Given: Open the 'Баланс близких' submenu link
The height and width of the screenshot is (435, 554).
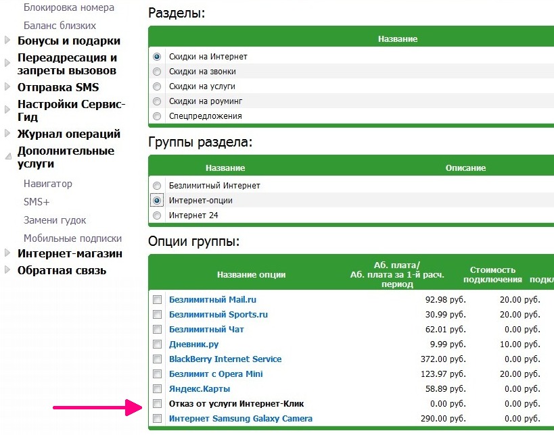Looking at the screenshot, I should pyautogui.click(x=60, y=26).
